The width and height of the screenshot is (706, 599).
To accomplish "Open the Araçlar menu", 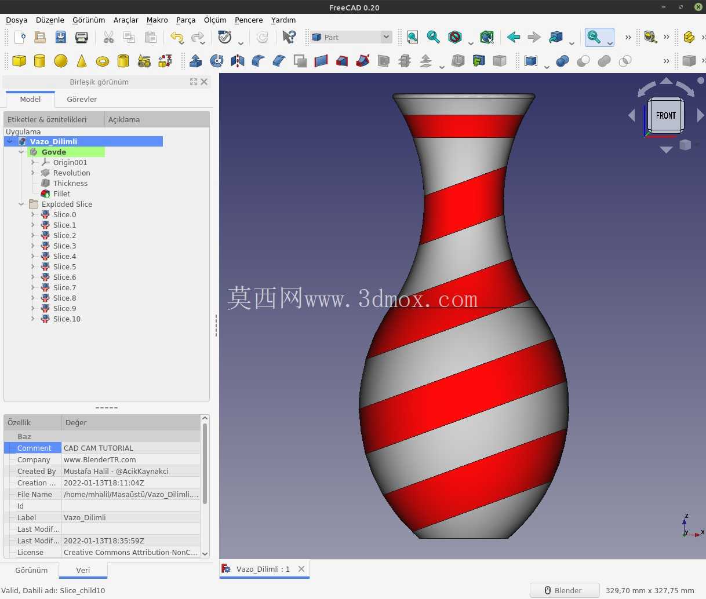I will (126, 20).
